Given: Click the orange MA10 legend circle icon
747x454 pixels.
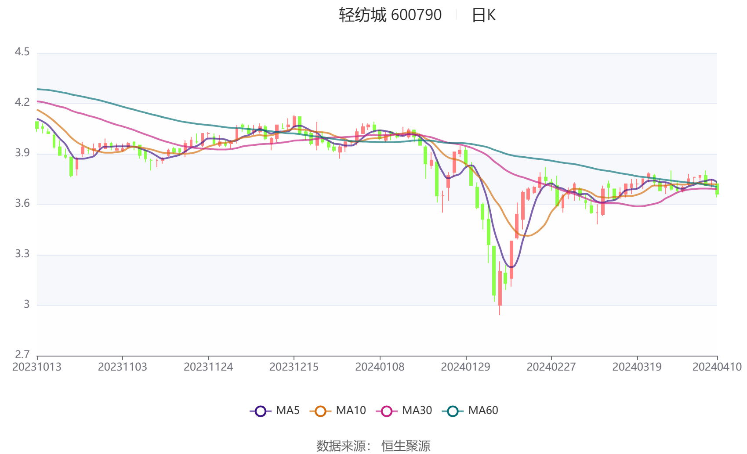Looking at the screenshot, I should tap(320, 411).
